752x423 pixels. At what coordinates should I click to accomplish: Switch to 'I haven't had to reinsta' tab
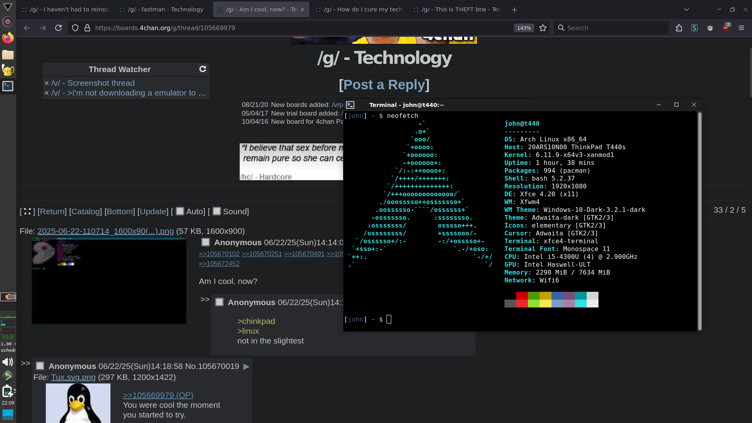coord(65,9)
